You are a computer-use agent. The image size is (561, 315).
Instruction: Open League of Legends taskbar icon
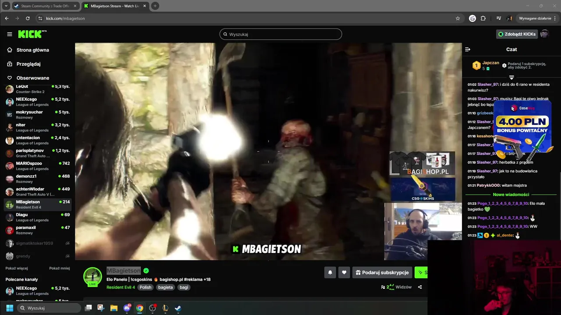point(165,308)
